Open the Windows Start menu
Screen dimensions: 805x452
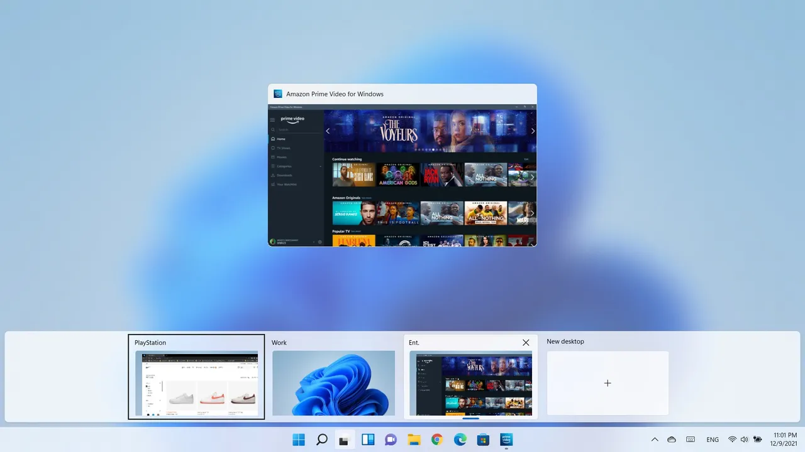coord(299,439)
